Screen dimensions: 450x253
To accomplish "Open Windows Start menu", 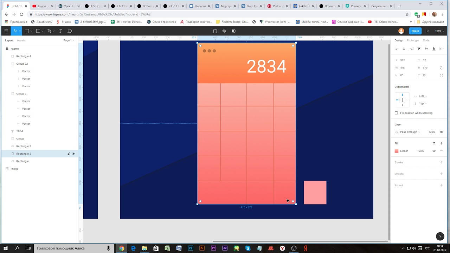I will [6, 248].
